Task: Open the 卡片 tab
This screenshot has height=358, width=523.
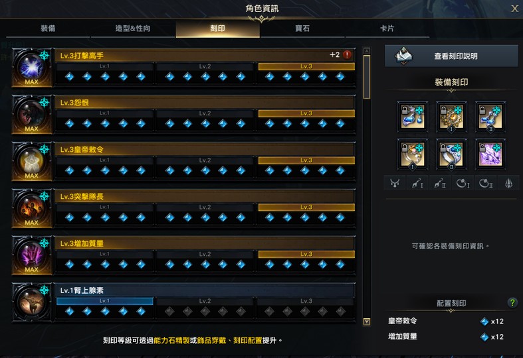Action: [387, 29]
